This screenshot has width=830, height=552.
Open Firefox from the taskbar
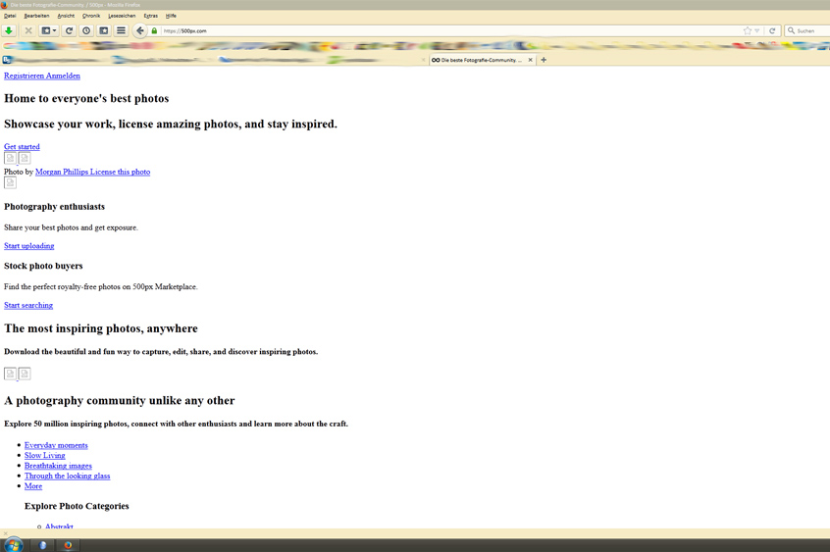click(68, 545)
